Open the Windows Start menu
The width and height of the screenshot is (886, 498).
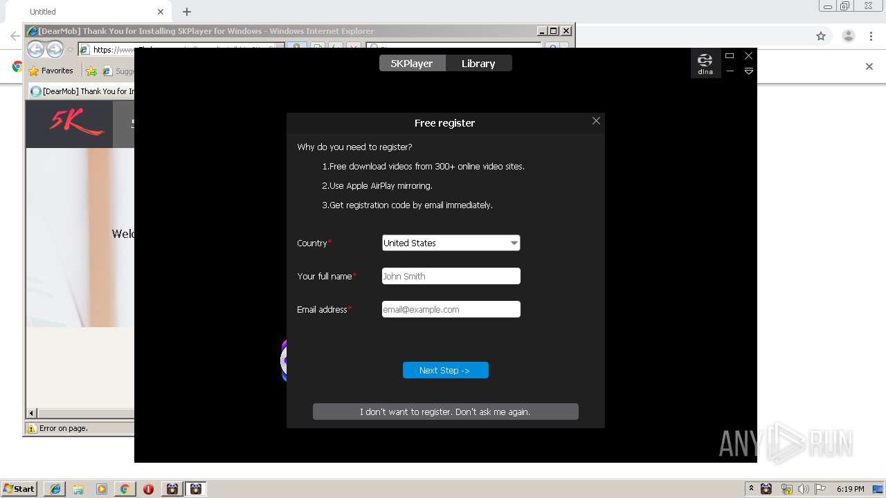point(19,488)
